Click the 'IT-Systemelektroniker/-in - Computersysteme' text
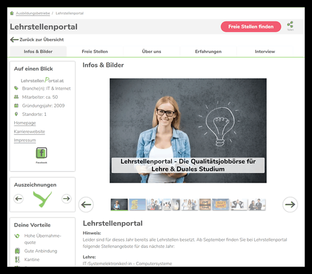The height and width of the screenshot is (274, 312). tap(127, 264)
